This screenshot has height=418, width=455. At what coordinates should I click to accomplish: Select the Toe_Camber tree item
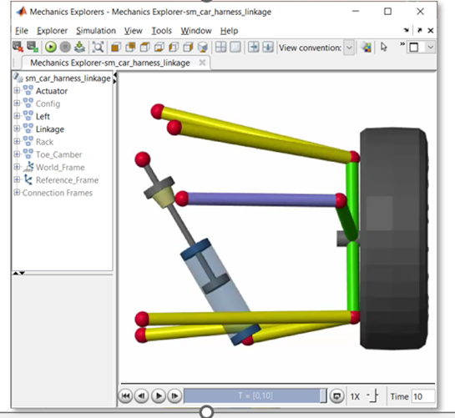point(58,154)
